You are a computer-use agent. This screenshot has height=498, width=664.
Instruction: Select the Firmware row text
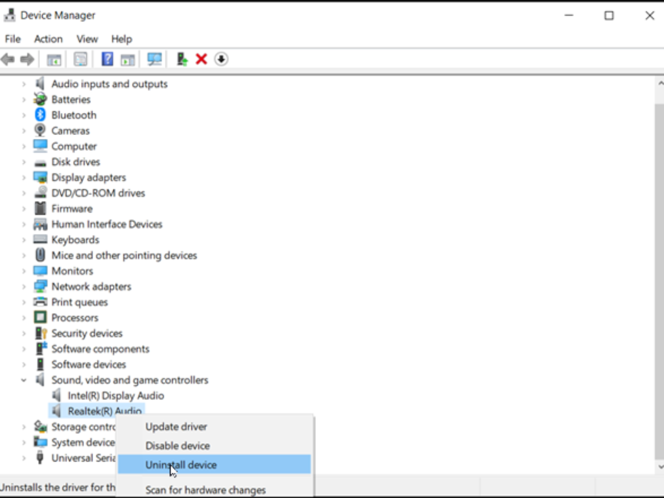pyautogui.click(x=72, y=209)
